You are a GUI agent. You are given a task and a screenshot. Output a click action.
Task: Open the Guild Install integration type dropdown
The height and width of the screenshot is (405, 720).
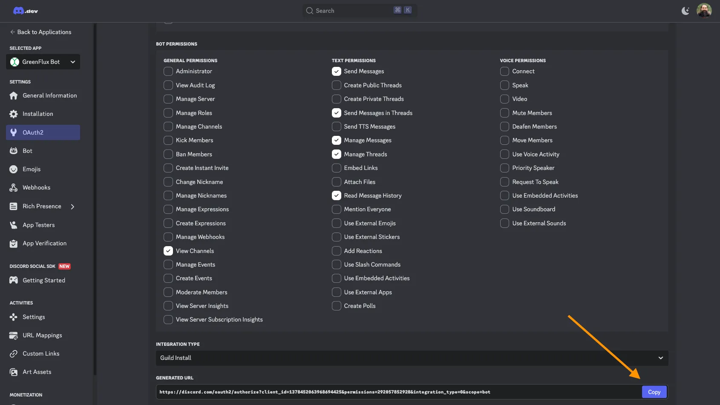pos(412,358)
